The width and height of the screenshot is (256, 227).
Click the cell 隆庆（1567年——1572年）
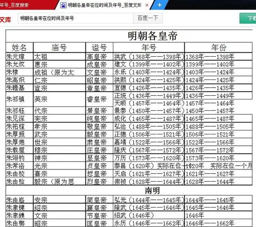coord(149,150)
